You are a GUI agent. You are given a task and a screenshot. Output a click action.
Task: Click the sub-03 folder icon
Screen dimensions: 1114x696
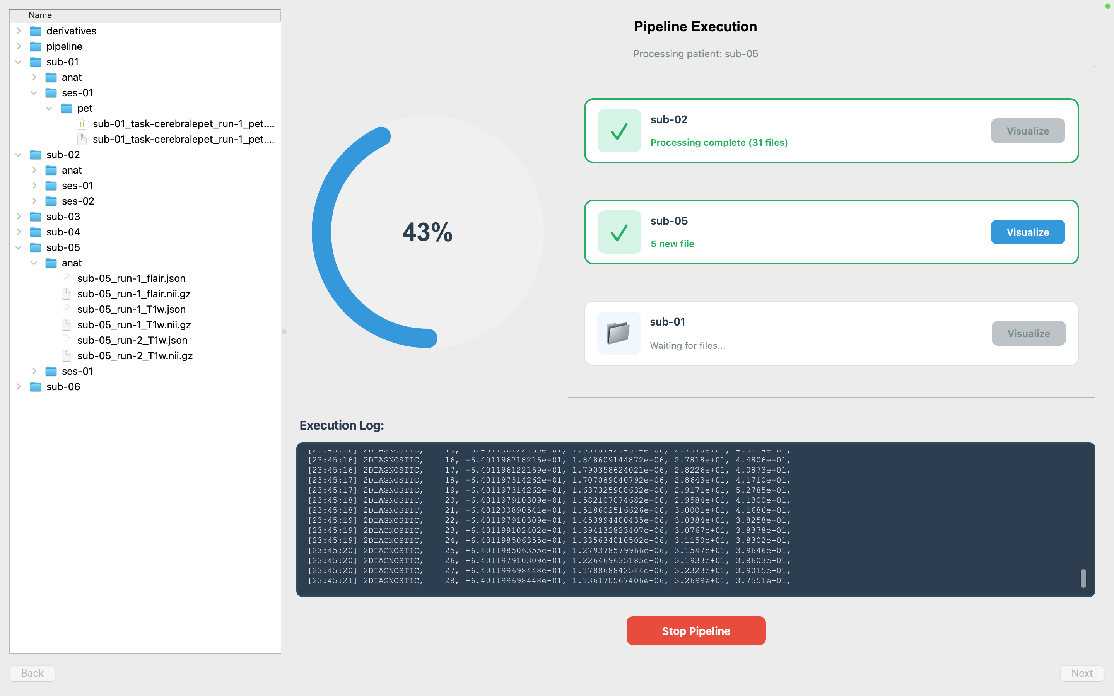pyautogui.click(x=36, y=217)
